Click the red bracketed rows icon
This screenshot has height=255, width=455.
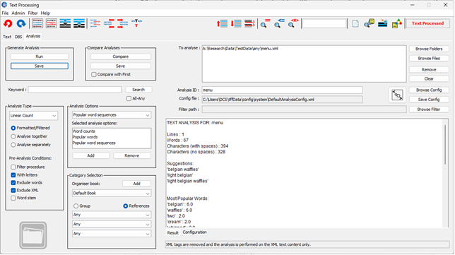249,23
